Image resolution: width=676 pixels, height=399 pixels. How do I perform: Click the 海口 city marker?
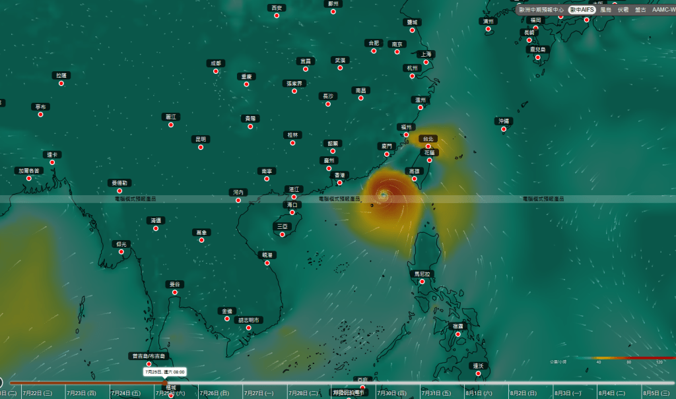coord(292,212)
